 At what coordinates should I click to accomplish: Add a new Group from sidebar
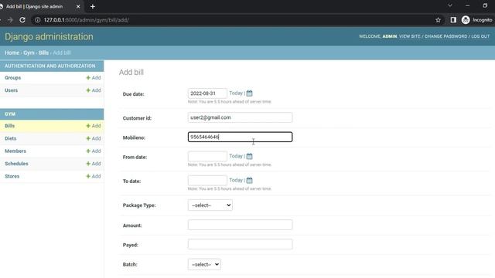coord(94,77)
